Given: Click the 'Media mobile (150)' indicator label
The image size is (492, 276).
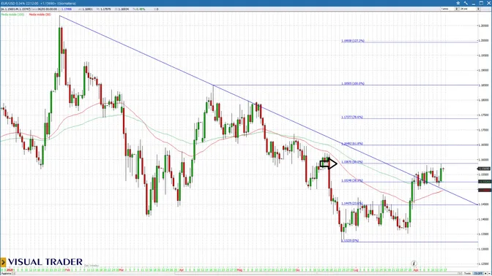Looking at the screenshot, I should (13, 15).
